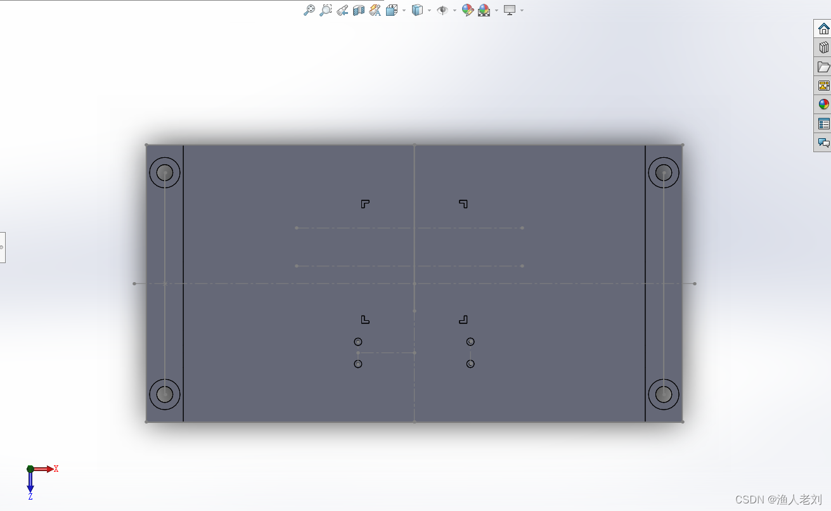The image size is (831, 511).
Task: Select the upper-right small circular hole
Action: point(470,342)
